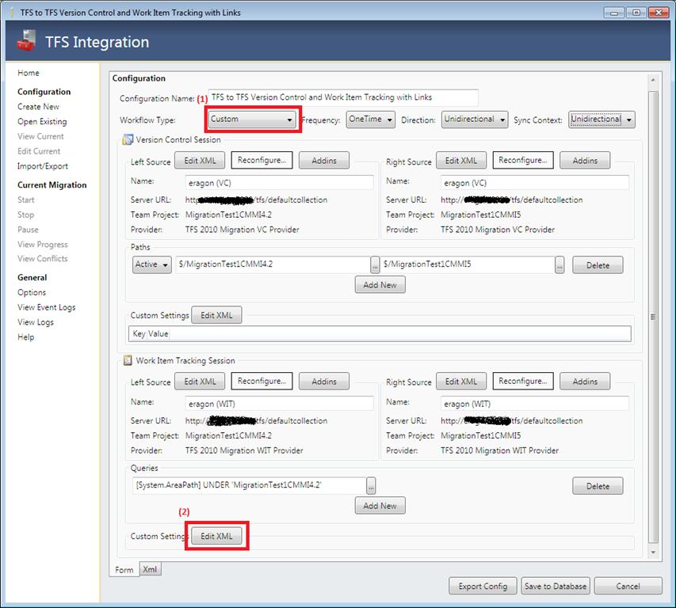Click Addins for Version Control Left Source
This screenshot has height=608, width=676.
[x=324, y=161]
